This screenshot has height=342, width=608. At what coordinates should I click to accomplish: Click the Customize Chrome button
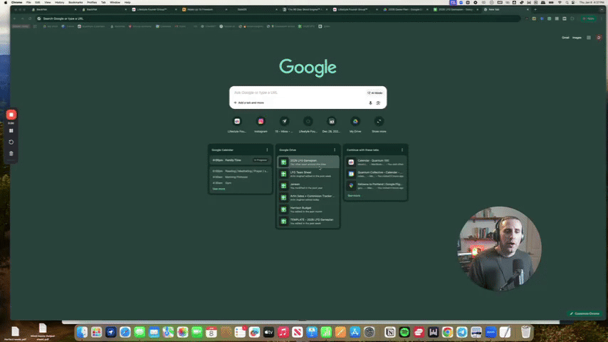(585, 313)
